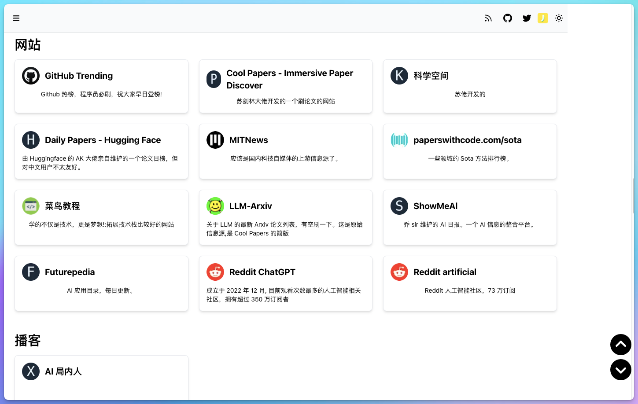Open the GitHub Trending link
This screenshot has height=404, width=638.
click(79, 76)
